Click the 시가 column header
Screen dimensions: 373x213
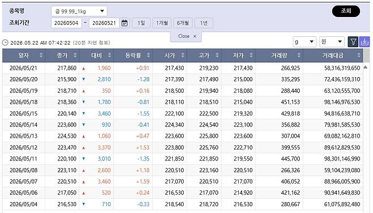tap(169, 56)
